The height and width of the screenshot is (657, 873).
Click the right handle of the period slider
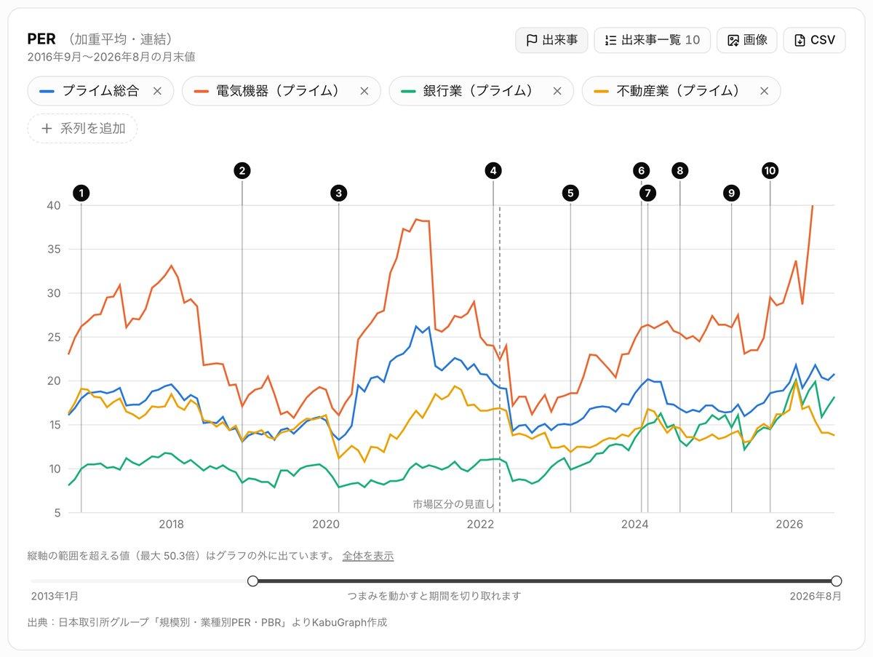pyautogui.click(x=837, y=581)
